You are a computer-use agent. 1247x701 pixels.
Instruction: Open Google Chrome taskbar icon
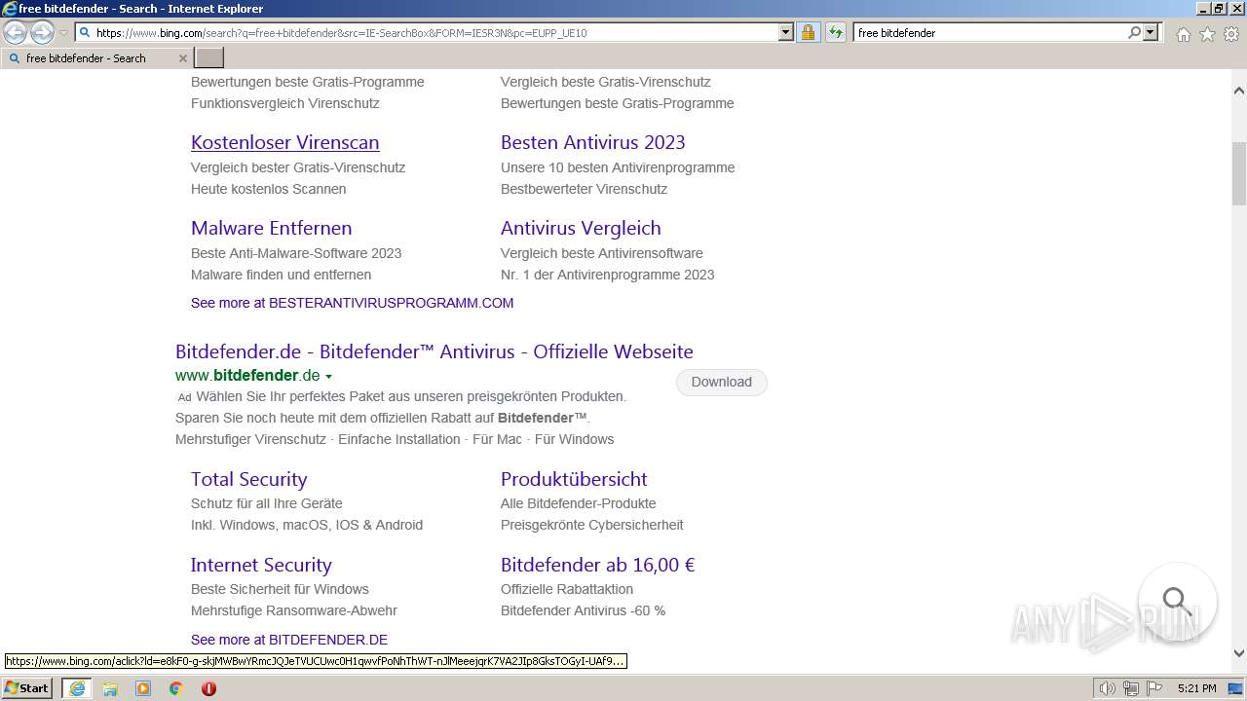(176, 688)
